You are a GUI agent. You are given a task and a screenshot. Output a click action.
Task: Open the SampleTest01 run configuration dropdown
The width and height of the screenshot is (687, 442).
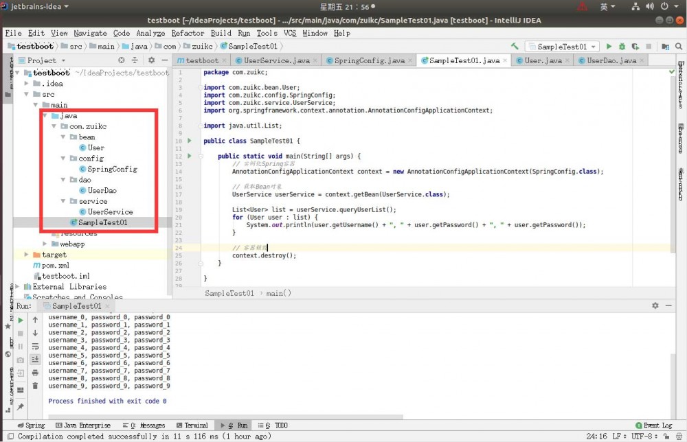click(561, 47)
